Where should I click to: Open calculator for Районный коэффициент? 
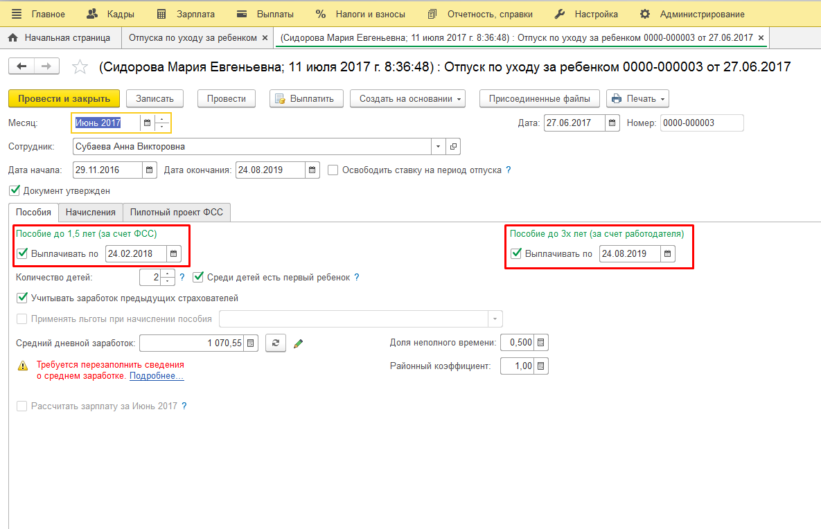pos(541,366)
